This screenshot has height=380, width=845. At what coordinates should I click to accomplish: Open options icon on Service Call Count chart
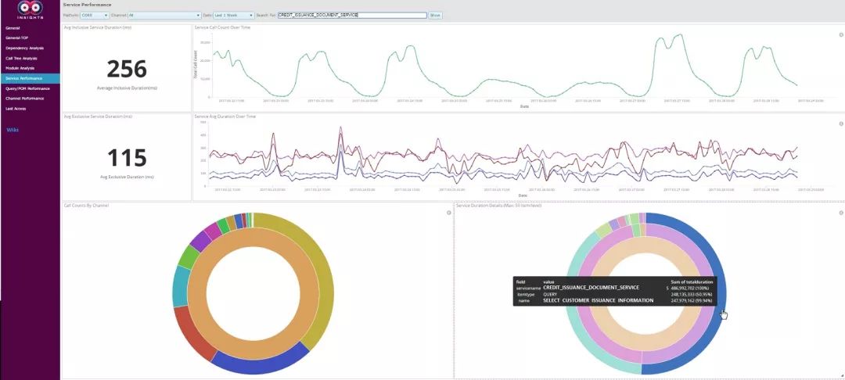point(841,34)
